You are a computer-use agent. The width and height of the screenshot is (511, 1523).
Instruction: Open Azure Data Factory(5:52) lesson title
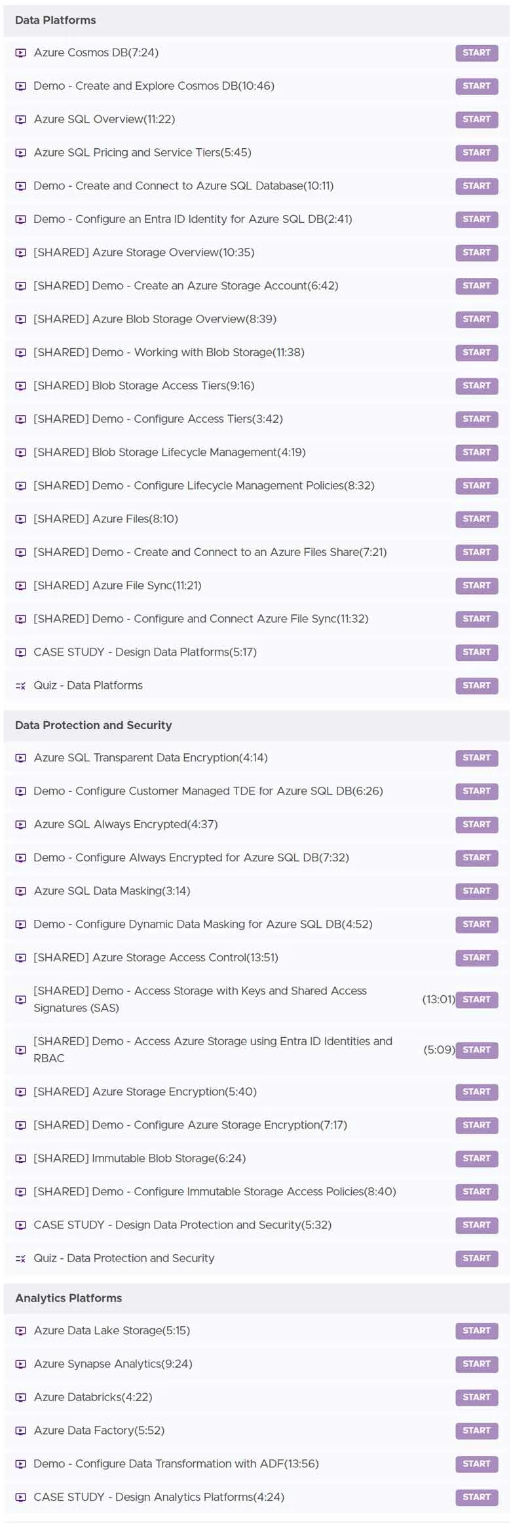point(100,1431)
